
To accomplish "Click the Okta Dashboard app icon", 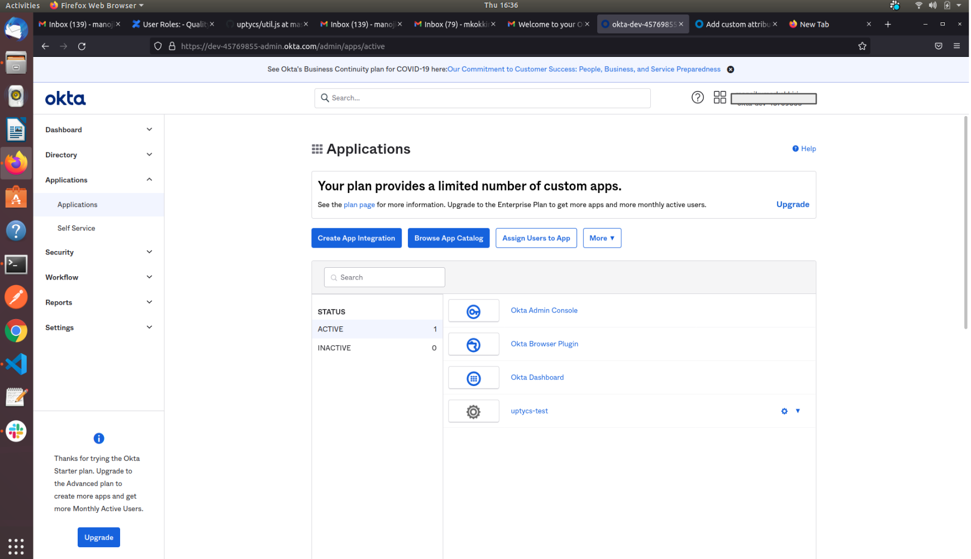I will click(473, 378).
